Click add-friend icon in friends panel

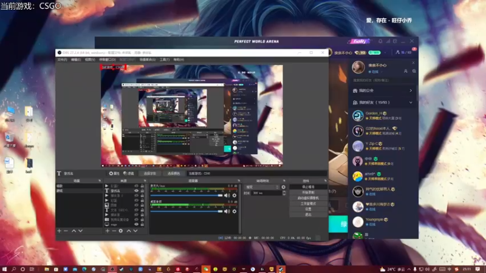(406, 71)
